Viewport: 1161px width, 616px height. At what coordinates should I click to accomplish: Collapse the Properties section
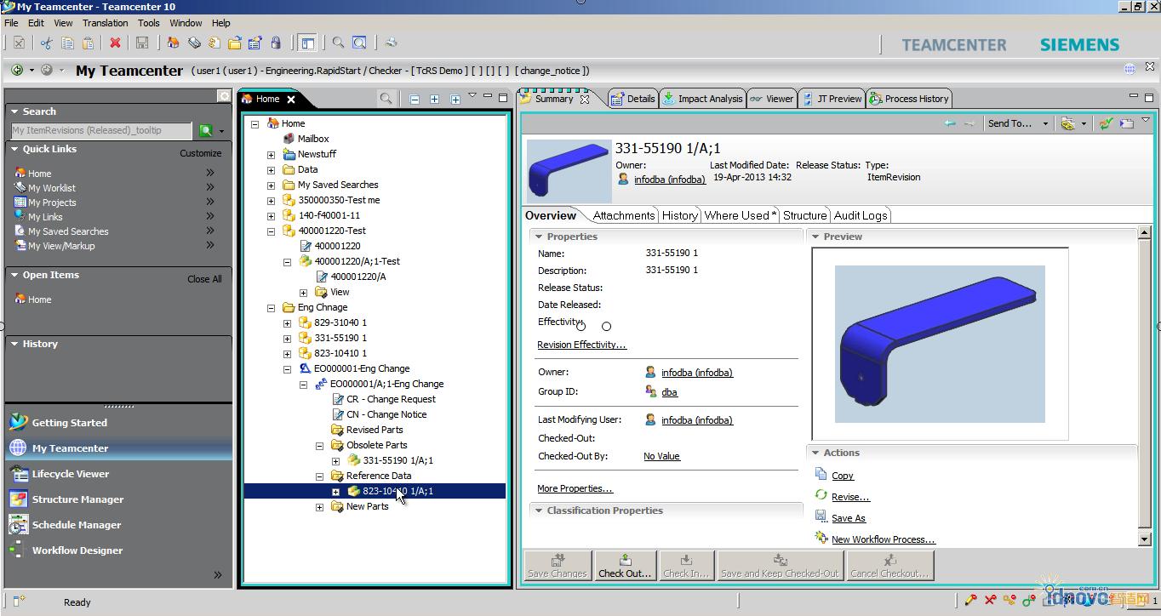(x=538, y=236)
